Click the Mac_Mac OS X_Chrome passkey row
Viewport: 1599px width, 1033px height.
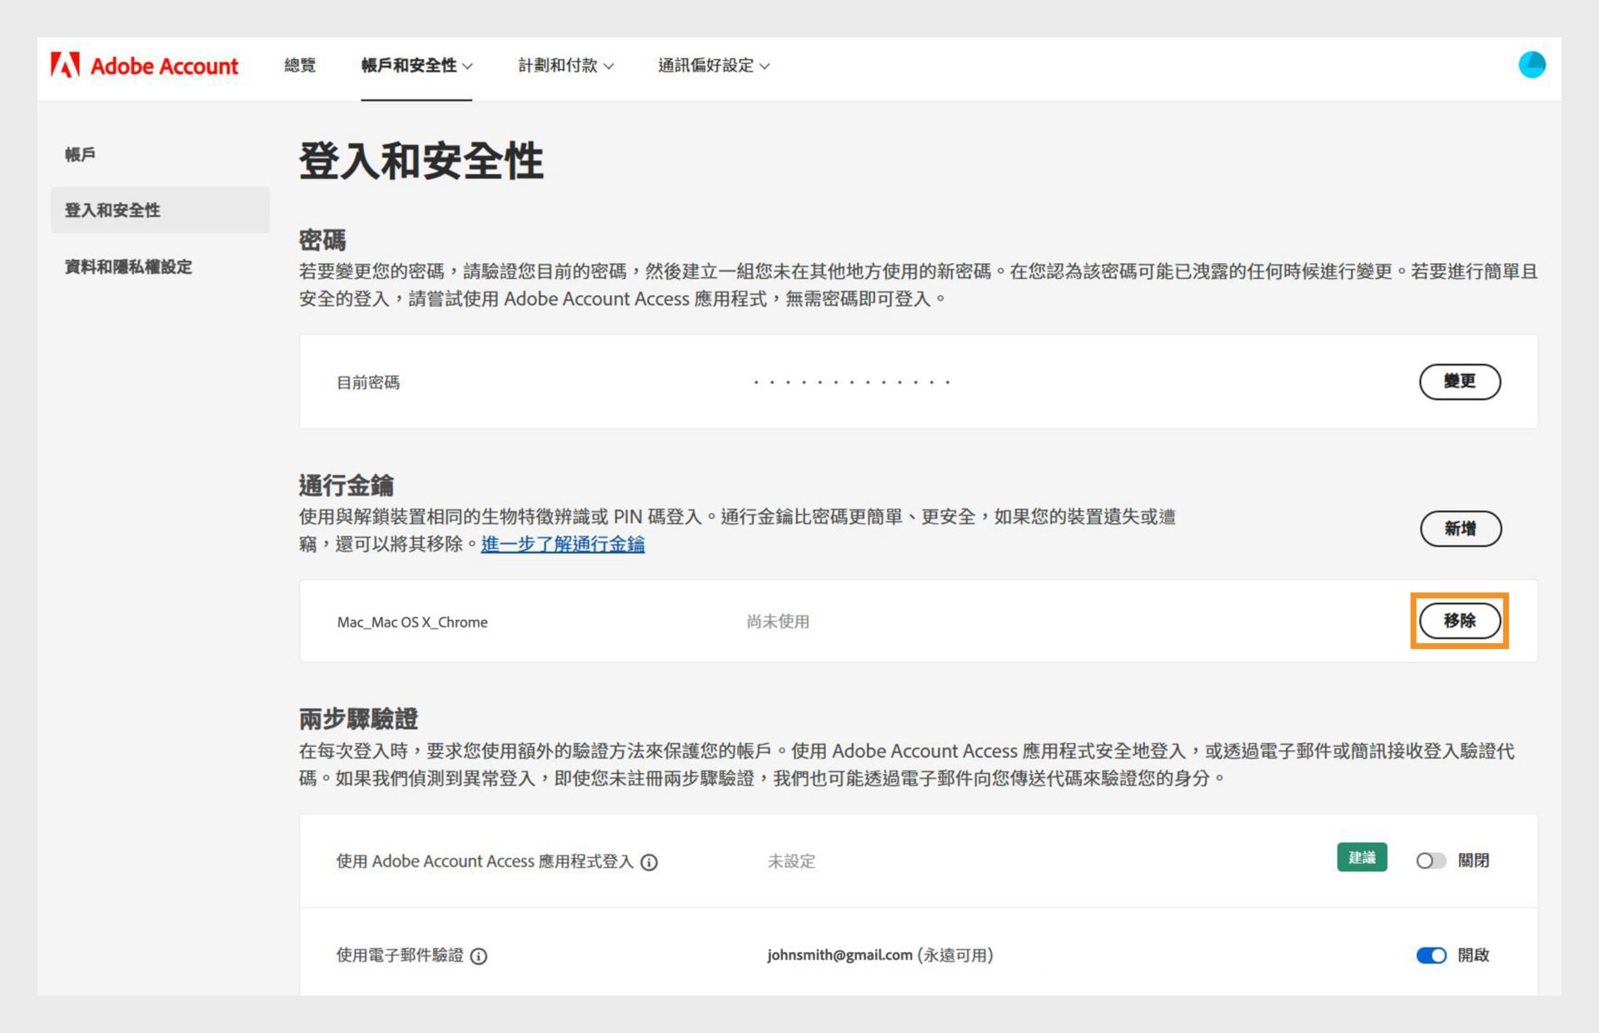pyautogui.click(x=412, y=622)
